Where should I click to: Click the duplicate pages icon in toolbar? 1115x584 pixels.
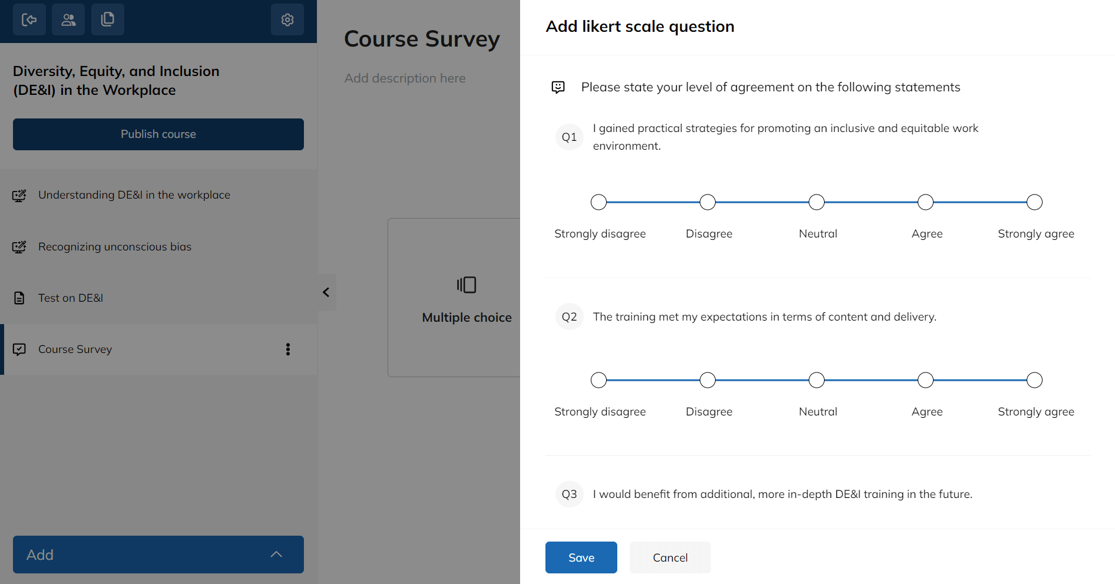pyautogui.click(x=108, y=19)
